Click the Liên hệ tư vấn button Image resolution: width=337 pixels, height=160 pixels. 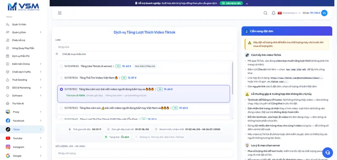coord(231,3)
